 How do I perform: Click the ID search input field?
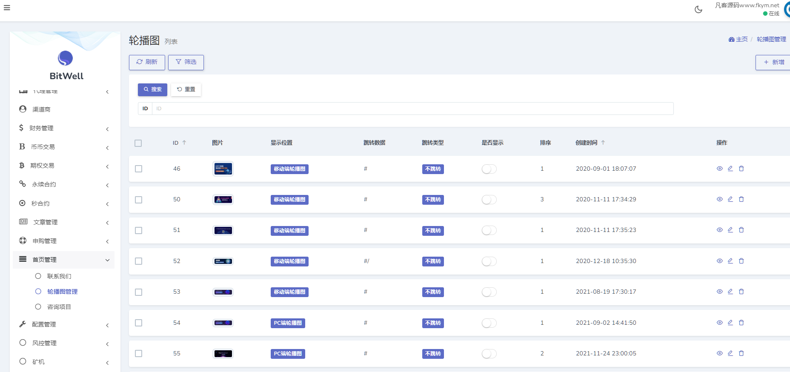[412, 109]
